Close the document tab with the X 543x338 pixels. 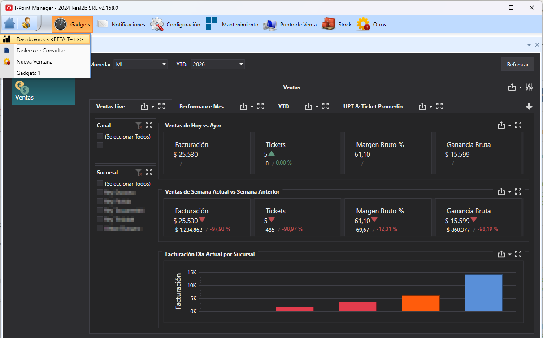(537, 45)
